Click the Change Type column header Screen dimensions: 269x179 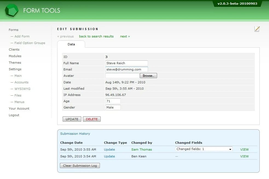click(115, 142)
